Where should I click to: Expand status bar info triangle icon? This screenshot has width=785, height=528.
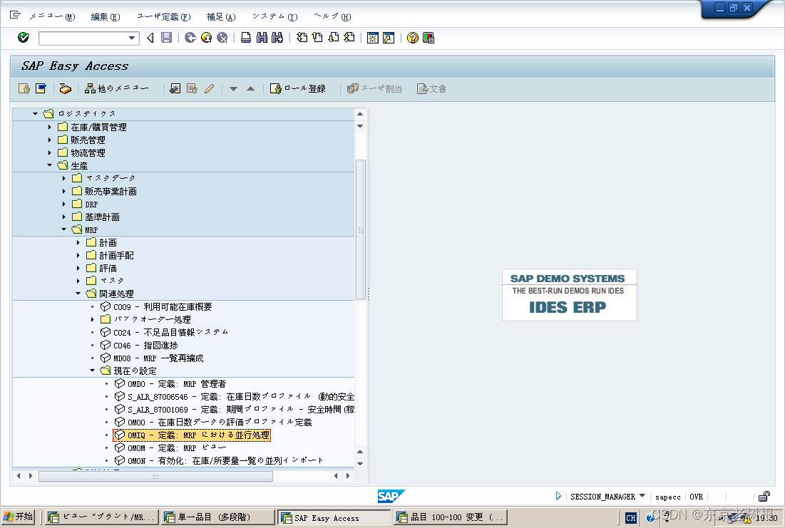pos(558,496)
